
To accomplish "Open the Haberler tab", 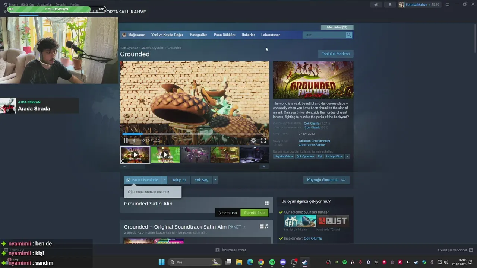I will coord(248,35).
